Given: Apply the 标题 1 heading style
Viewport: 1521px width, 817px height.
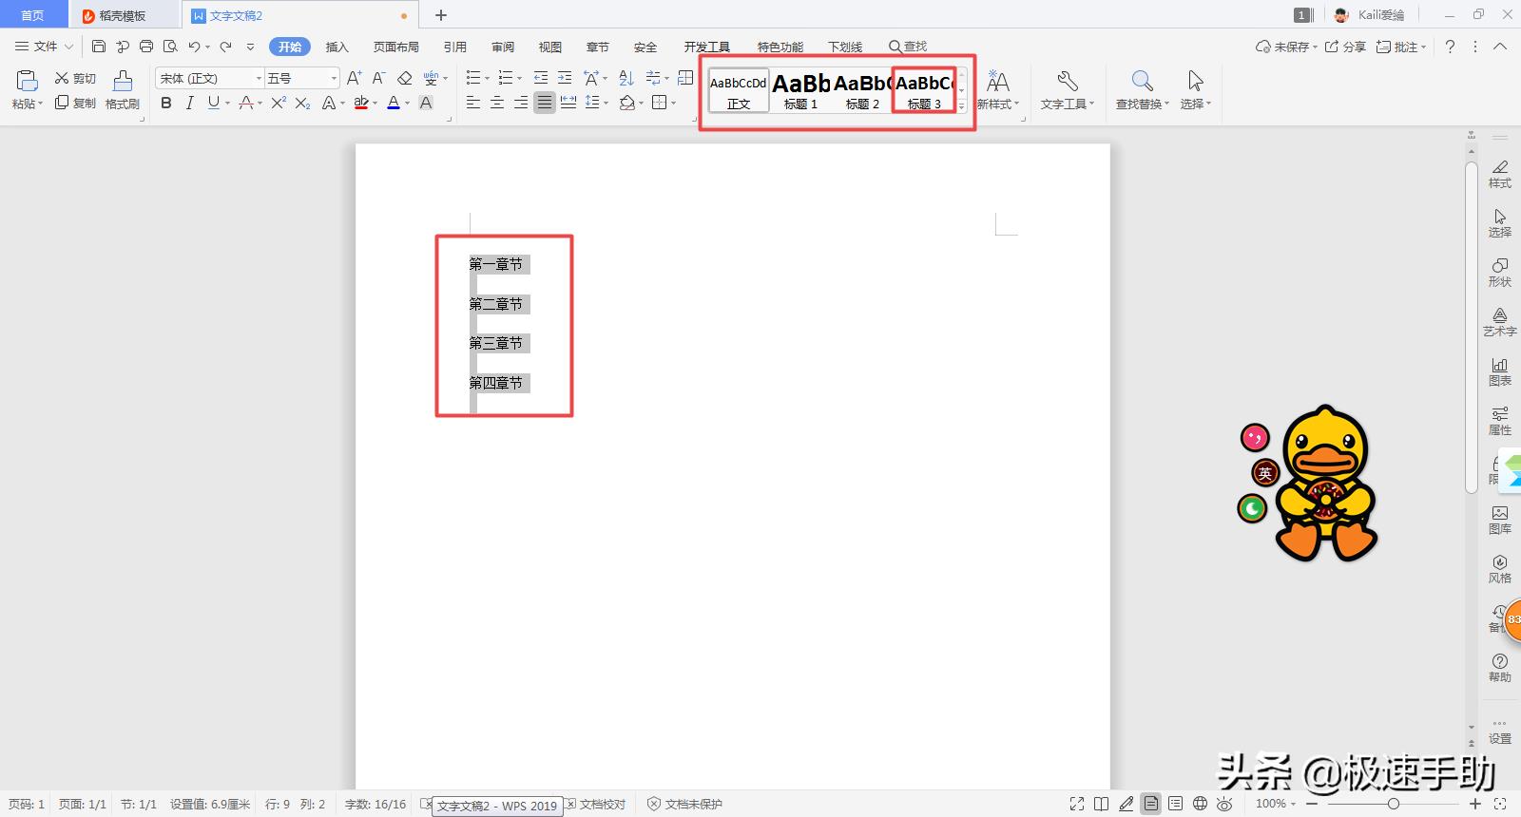Looking at the screenshot, I should click(800, 90).
